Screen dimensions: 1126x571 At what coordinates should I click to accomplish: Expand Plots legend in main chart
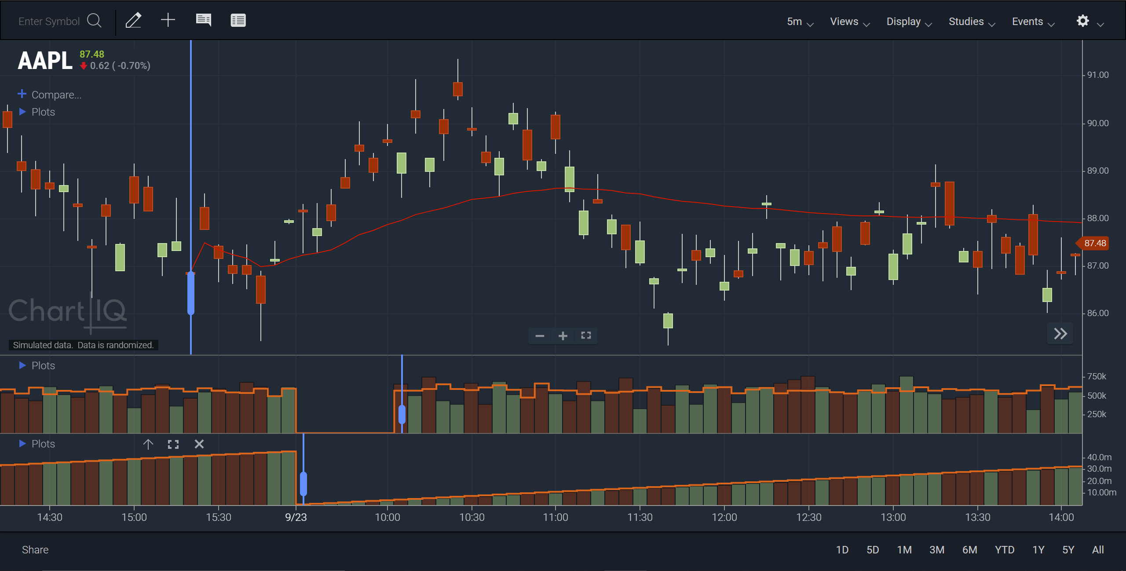37,112
